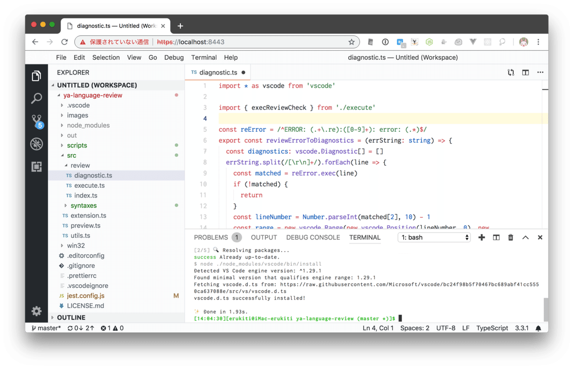
Task: Click the settings gear at sidebar bottom
Action: point(37,311)
